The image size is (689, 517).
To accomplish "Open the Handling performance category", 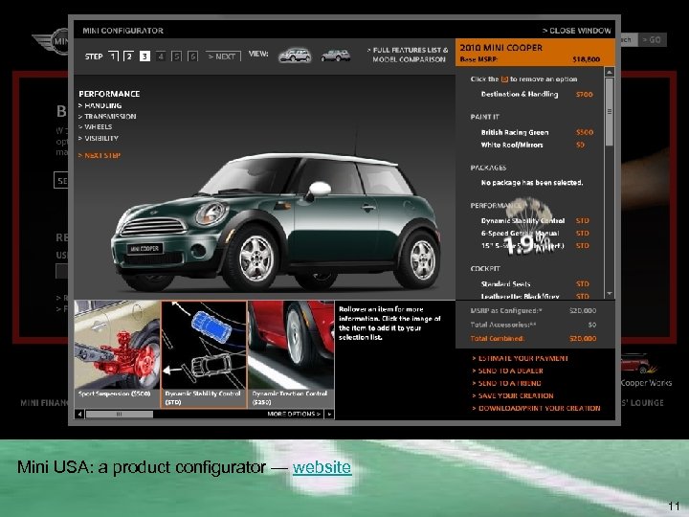I will point(100,105).
